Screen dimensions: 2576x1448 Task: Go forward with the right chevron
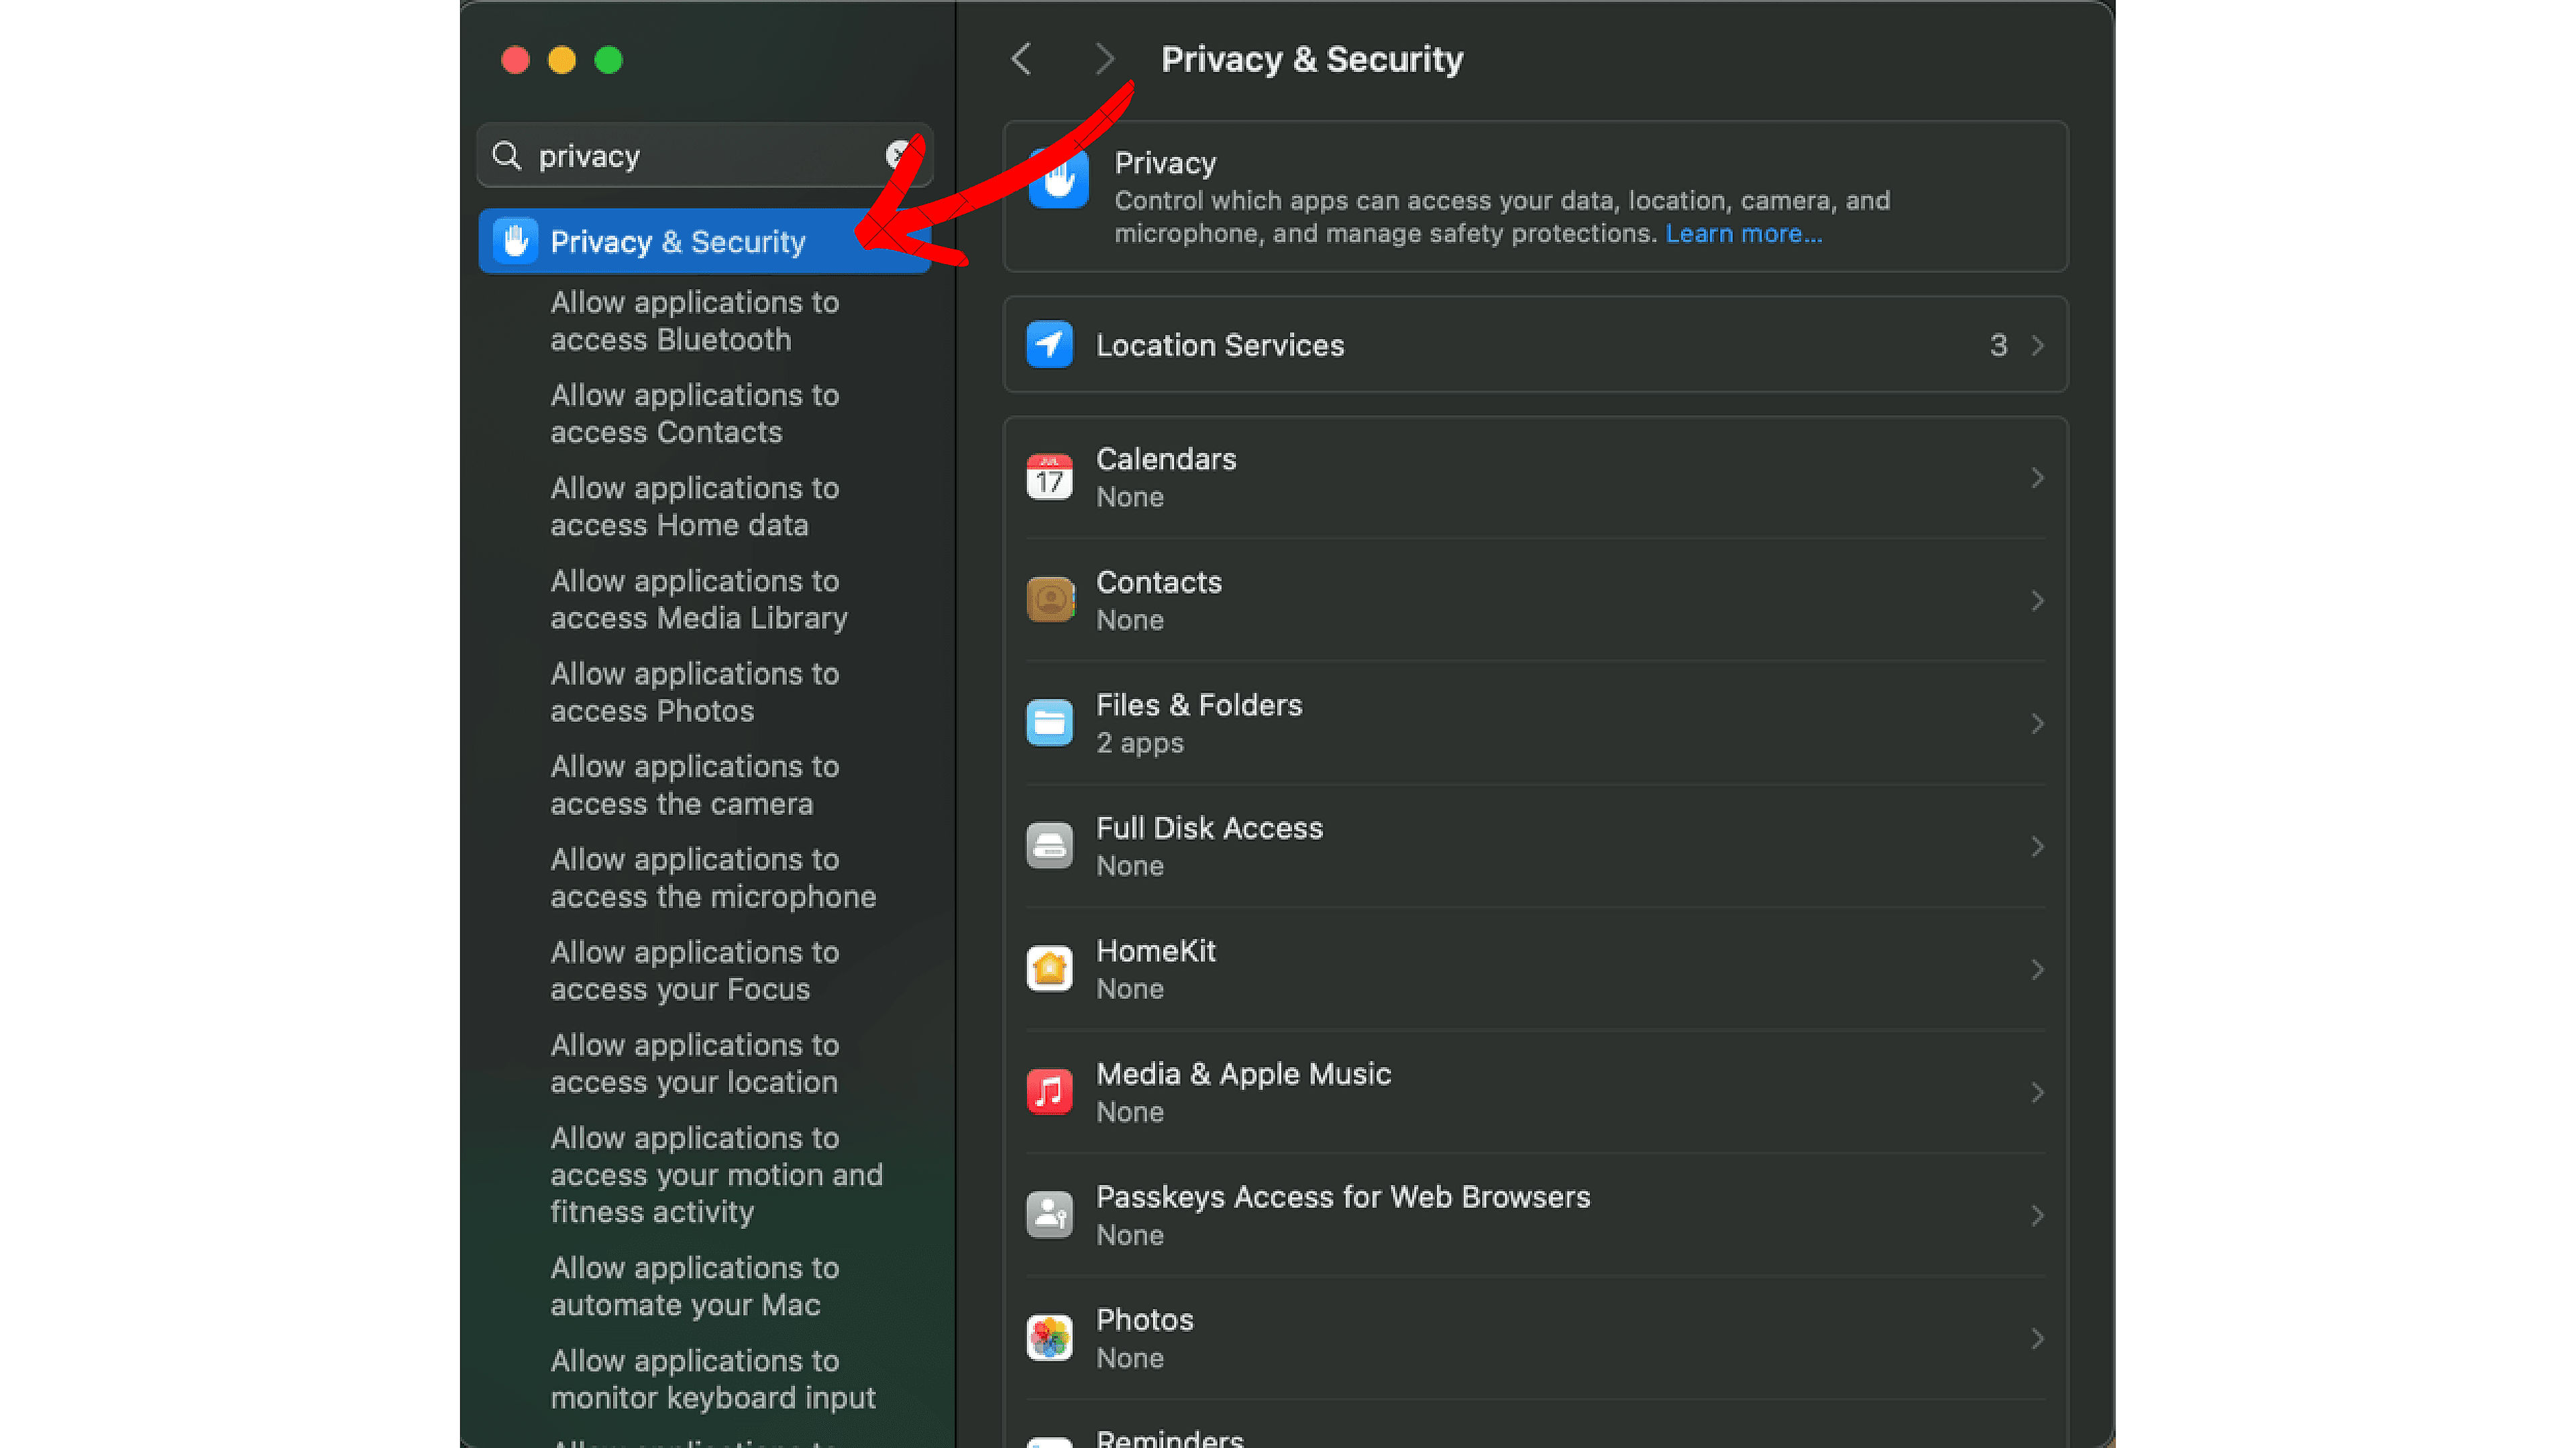[x=1104, y=59]
